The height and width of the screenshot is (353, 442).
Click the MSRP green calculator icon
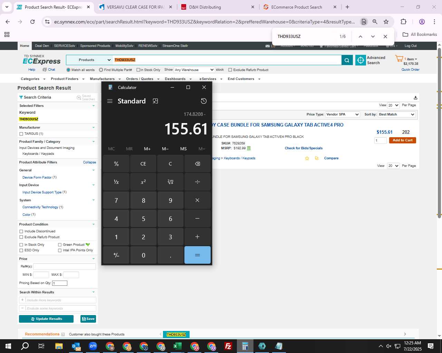(249, 148)
